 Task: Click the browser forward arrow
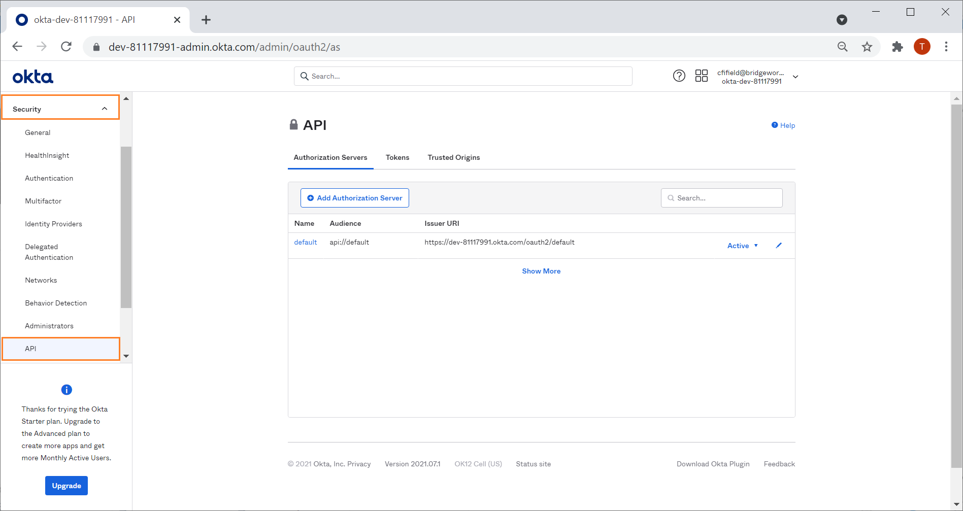coord(42,47)
